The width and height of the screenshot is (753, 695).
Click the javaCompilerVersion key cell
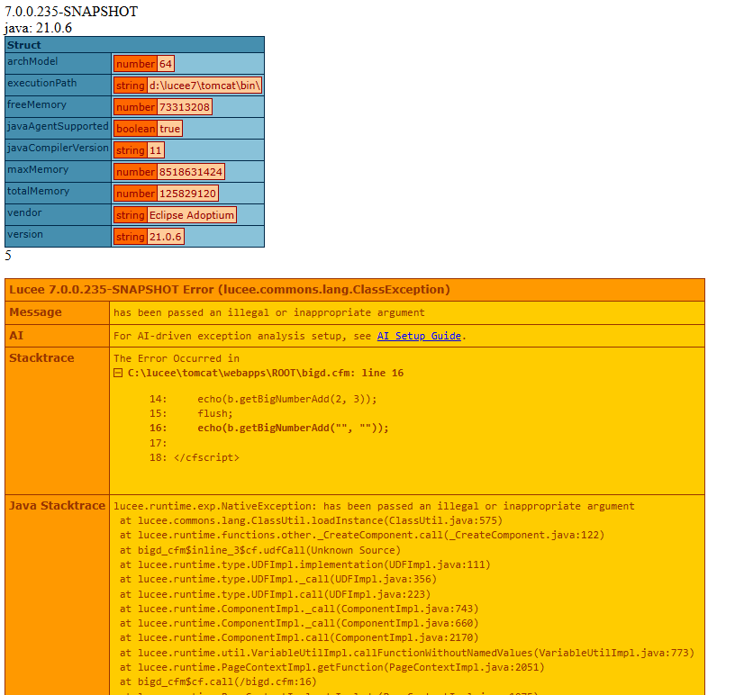point(59,149)
